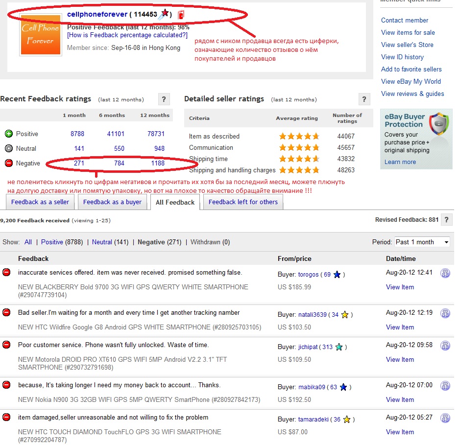Switch to Feedback as a buyer tab
The width and height of the screenshot is (460, 445).
click(x=112, y=202)
